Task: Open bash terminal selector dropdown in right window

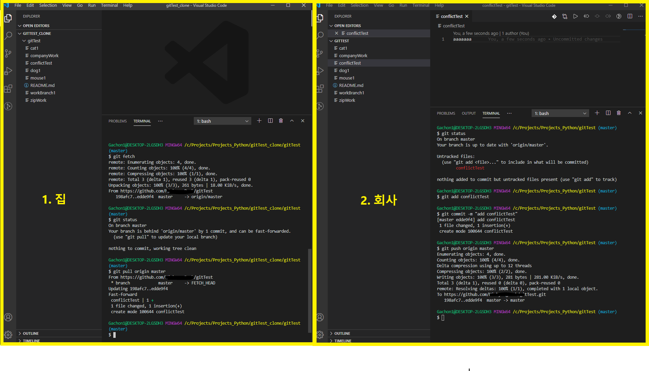Action: coord(560,113)
